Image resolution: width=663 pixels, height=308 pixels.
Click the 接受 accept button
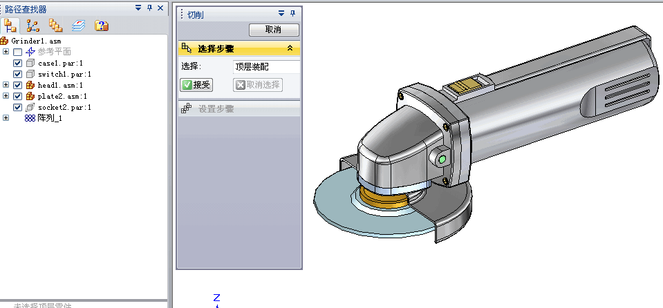[x=196, y=85]
